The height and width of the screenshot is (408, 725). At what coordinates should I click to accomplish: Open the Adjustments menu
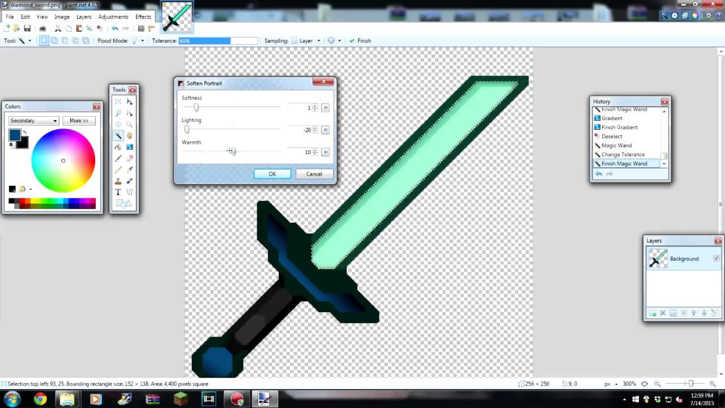click(x=113, y=17)
